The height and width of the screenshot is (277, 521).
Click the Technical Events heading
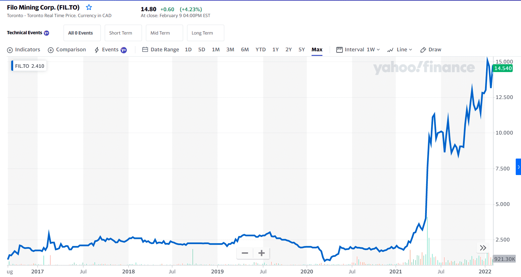(x=24, y=33)
